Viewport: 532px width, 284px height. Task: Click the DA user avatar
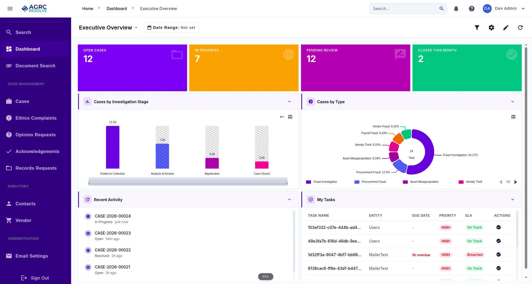[x=487, y=9]
